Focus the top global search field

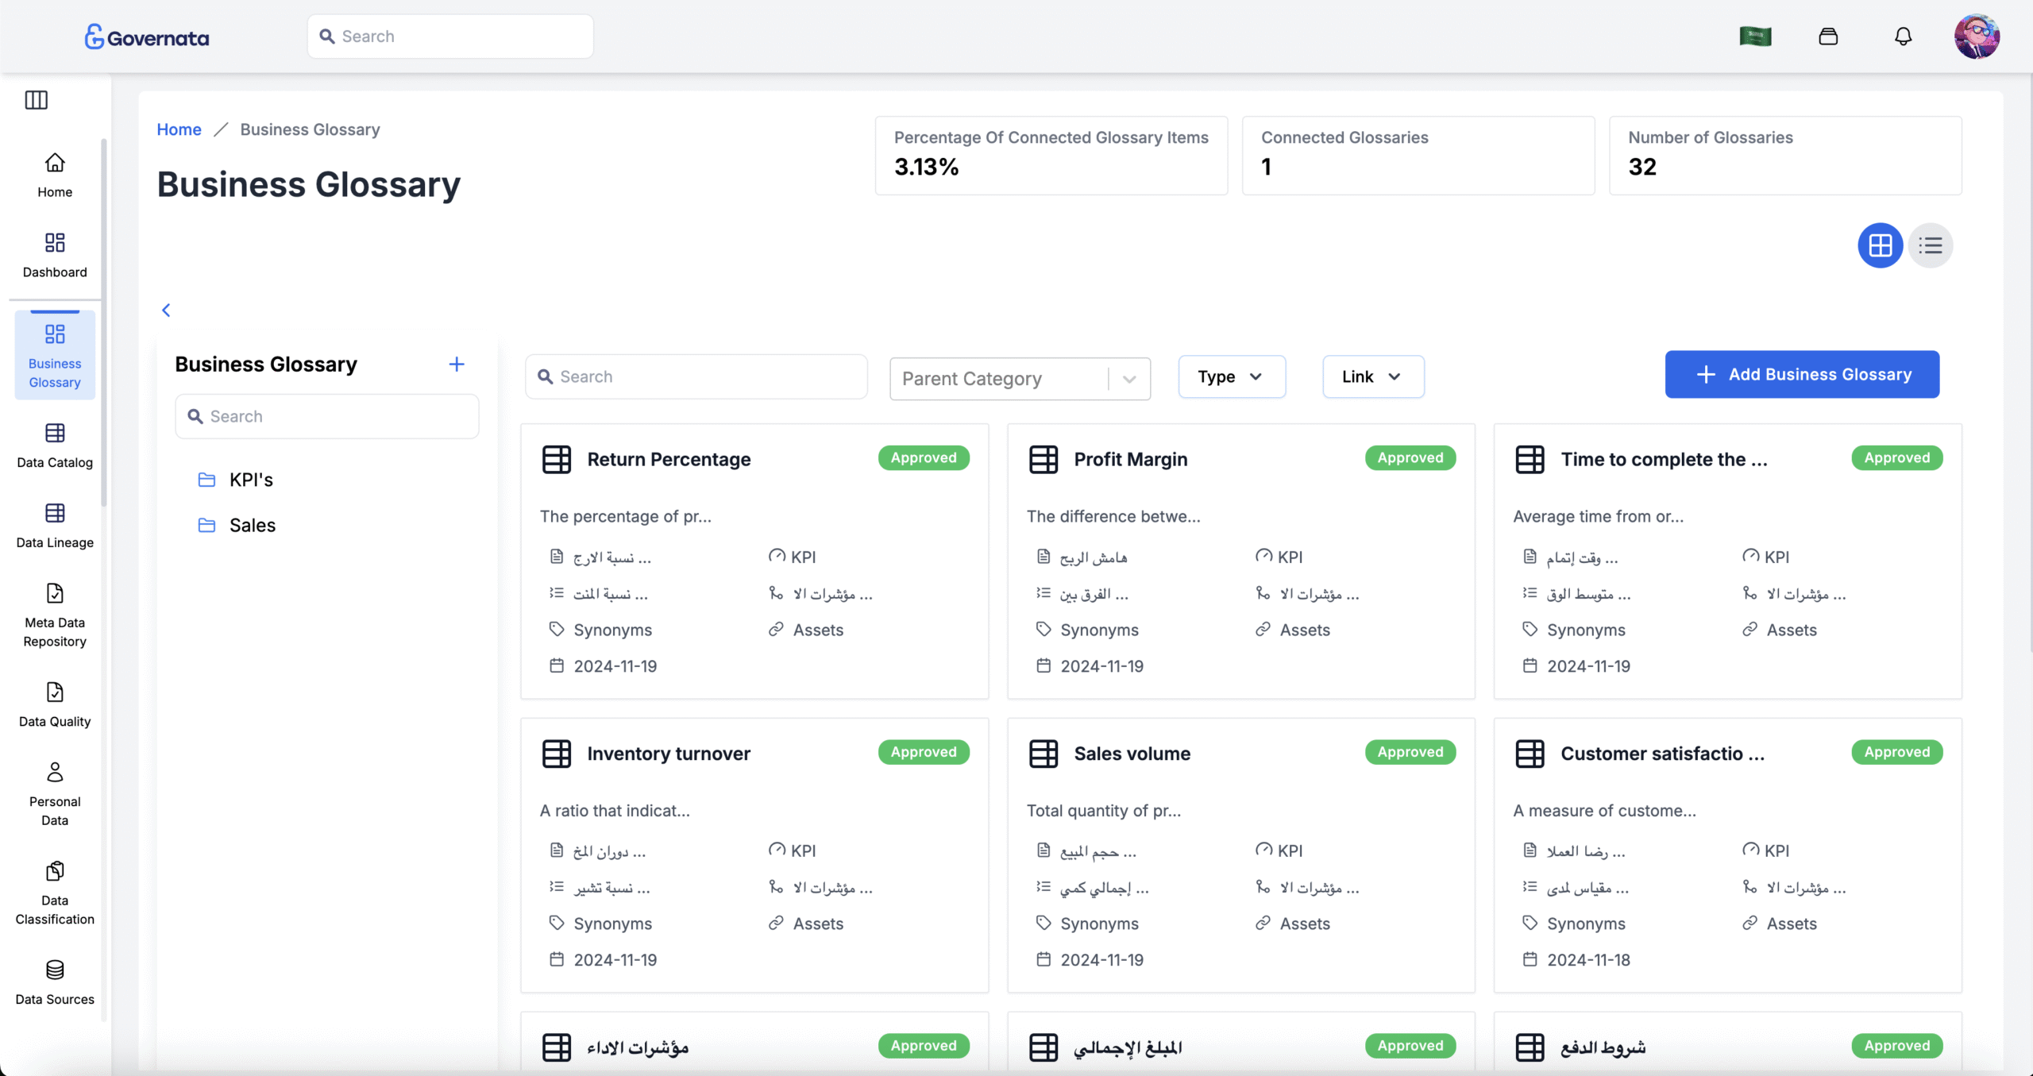click(x=450, y=37)
